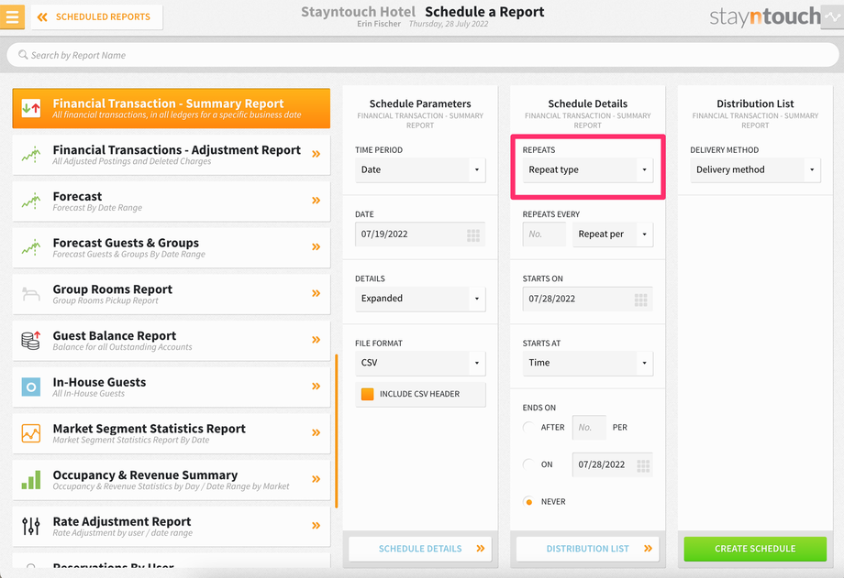Click chevrons next to Group Rooms Report
The width and height of the screenshot is (844, 578).
316,293
